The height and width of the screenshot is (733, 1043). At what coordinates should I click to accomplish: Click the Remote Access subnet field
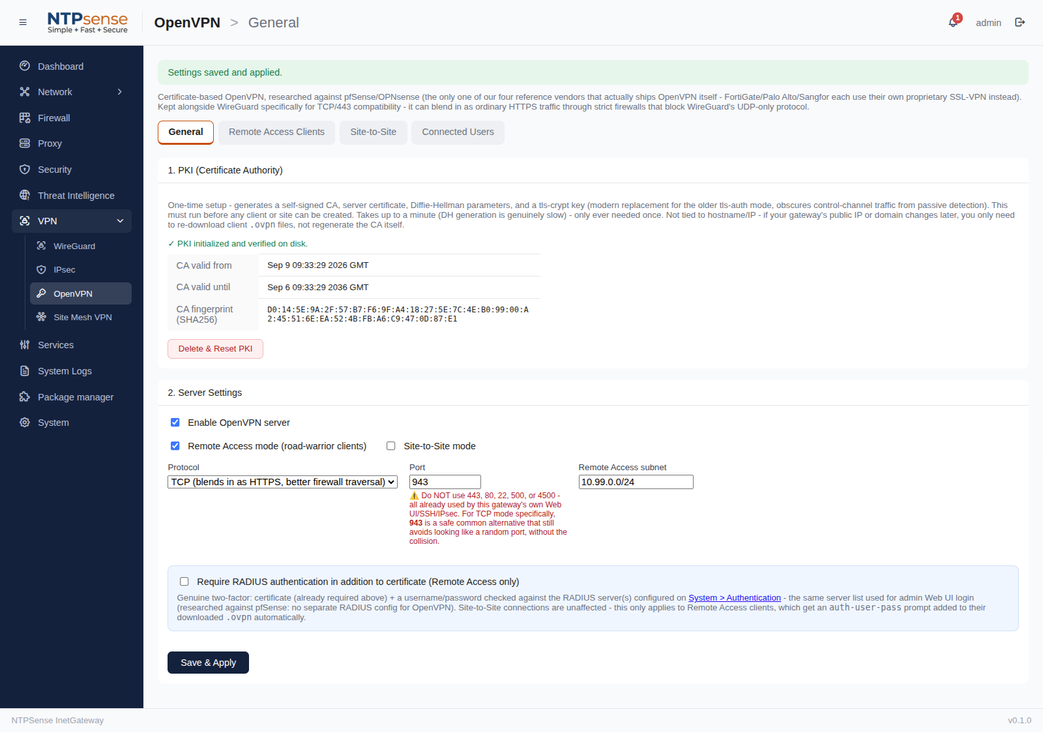click(636, 482)
